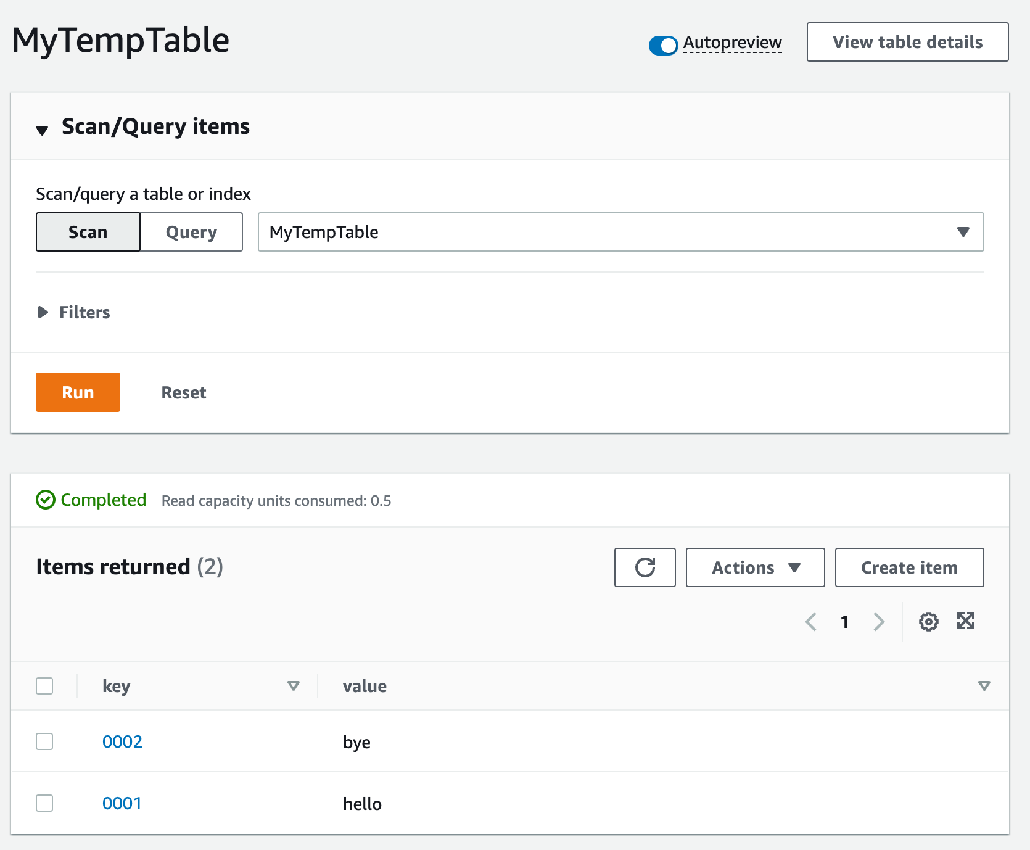The image size is (1030, 850).
Task: Sort the key column
Action: pos(292,685)
